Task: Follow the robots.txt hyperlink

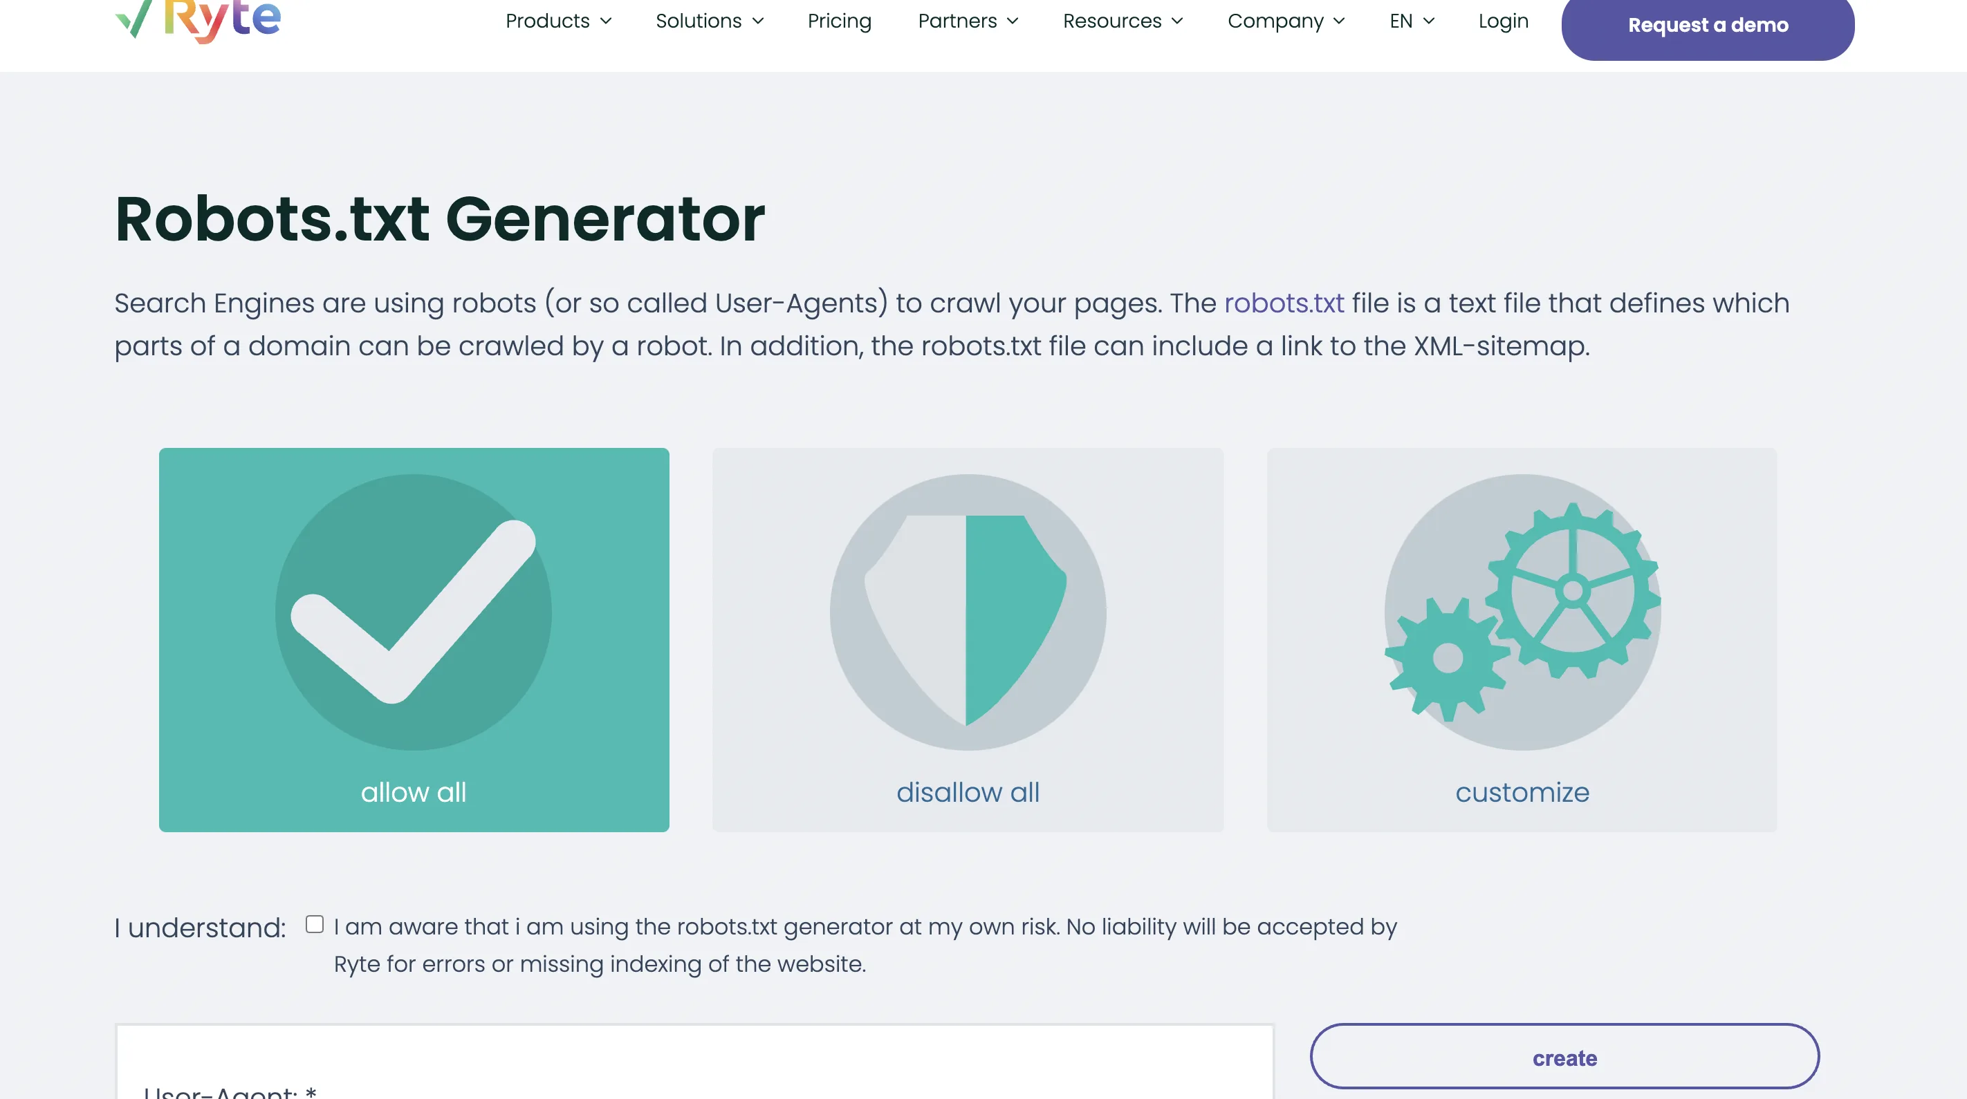Action: [1284, 303]
